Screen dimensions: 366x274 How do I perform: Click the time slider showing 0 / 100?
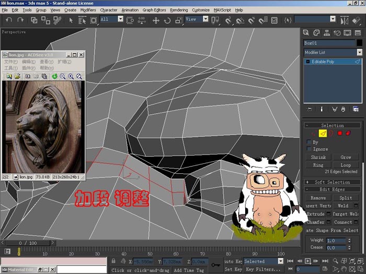coord(28,243)
